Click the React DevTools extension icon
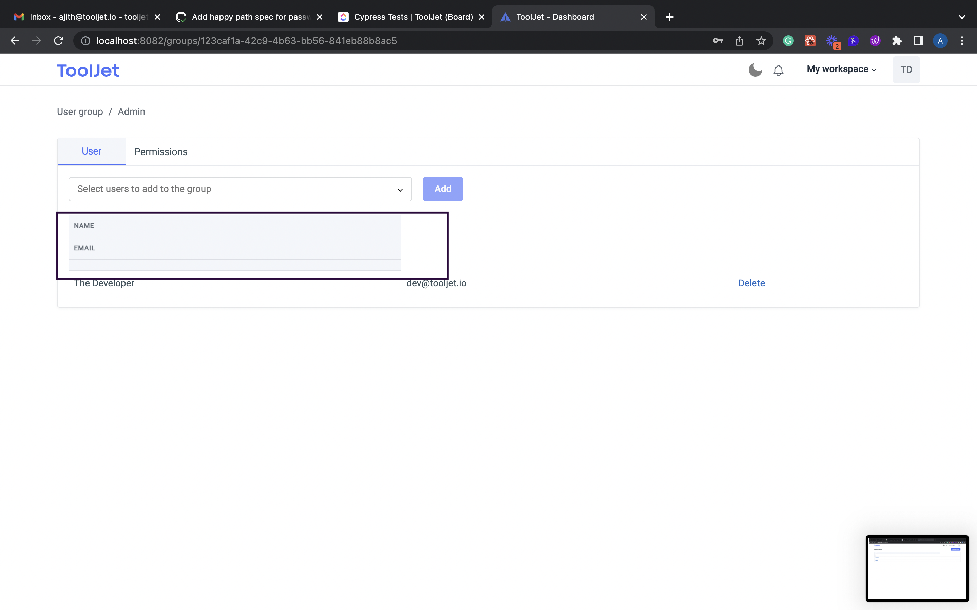977x610 pixels. pos(810,40)
